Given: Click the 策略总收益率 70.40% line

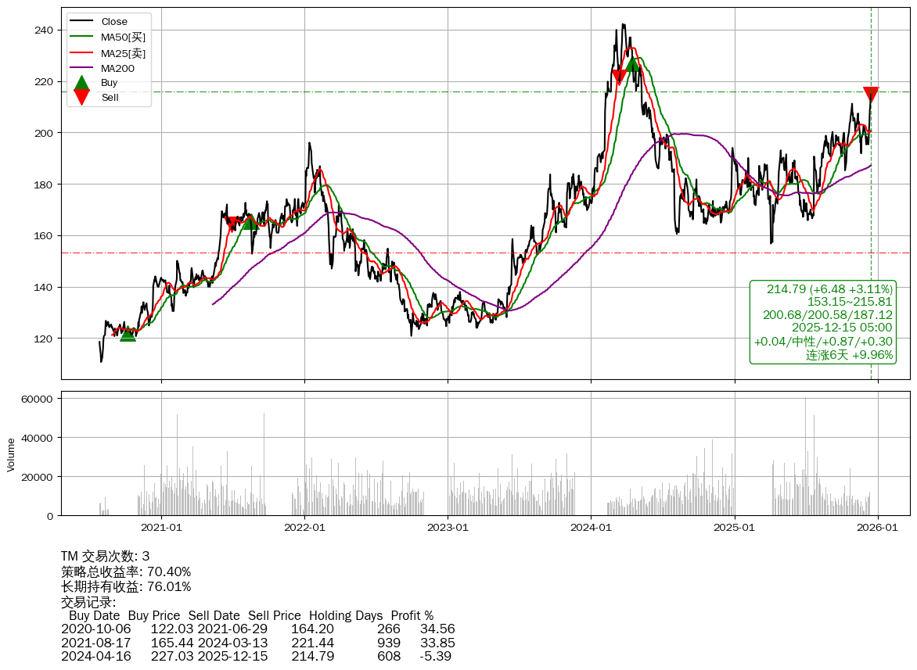Looking at the screenshot, I should pos(126,571).
